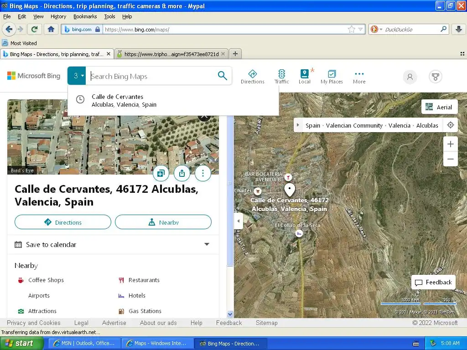This screenshot has width=467, height=350.
Task: Select the Airports nearby link
Action: (39, 295)
